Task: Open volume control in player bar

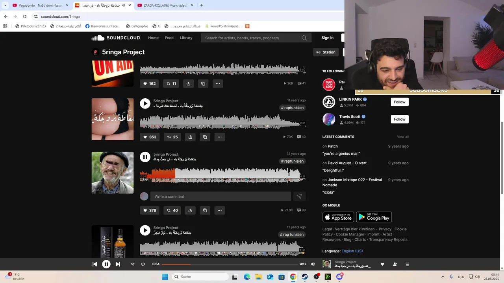Action: coord(313,264)
